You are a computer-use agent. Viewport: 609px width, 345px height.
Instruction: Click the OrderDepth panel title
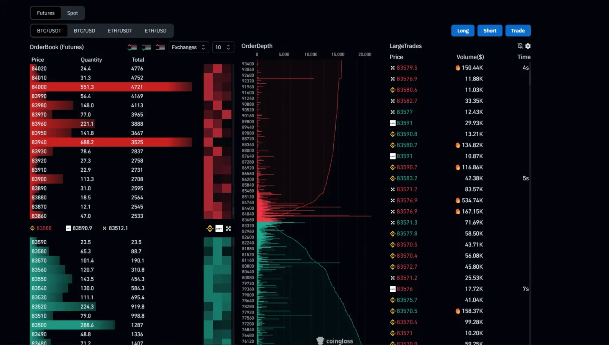(x=257, y=46)
